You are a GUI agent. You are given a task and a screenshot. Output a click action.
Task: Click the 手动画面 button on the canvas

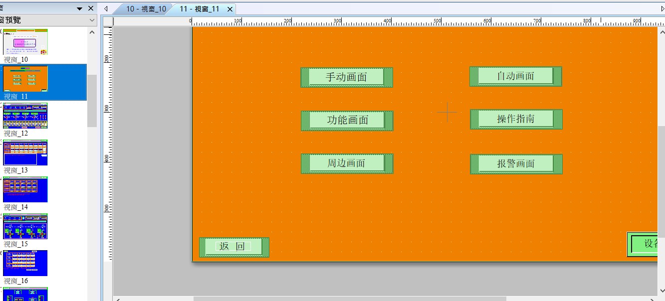click(x=346, y=77)
